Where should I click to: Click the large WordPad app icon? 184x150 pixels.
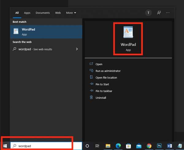[x=128, y=32]
